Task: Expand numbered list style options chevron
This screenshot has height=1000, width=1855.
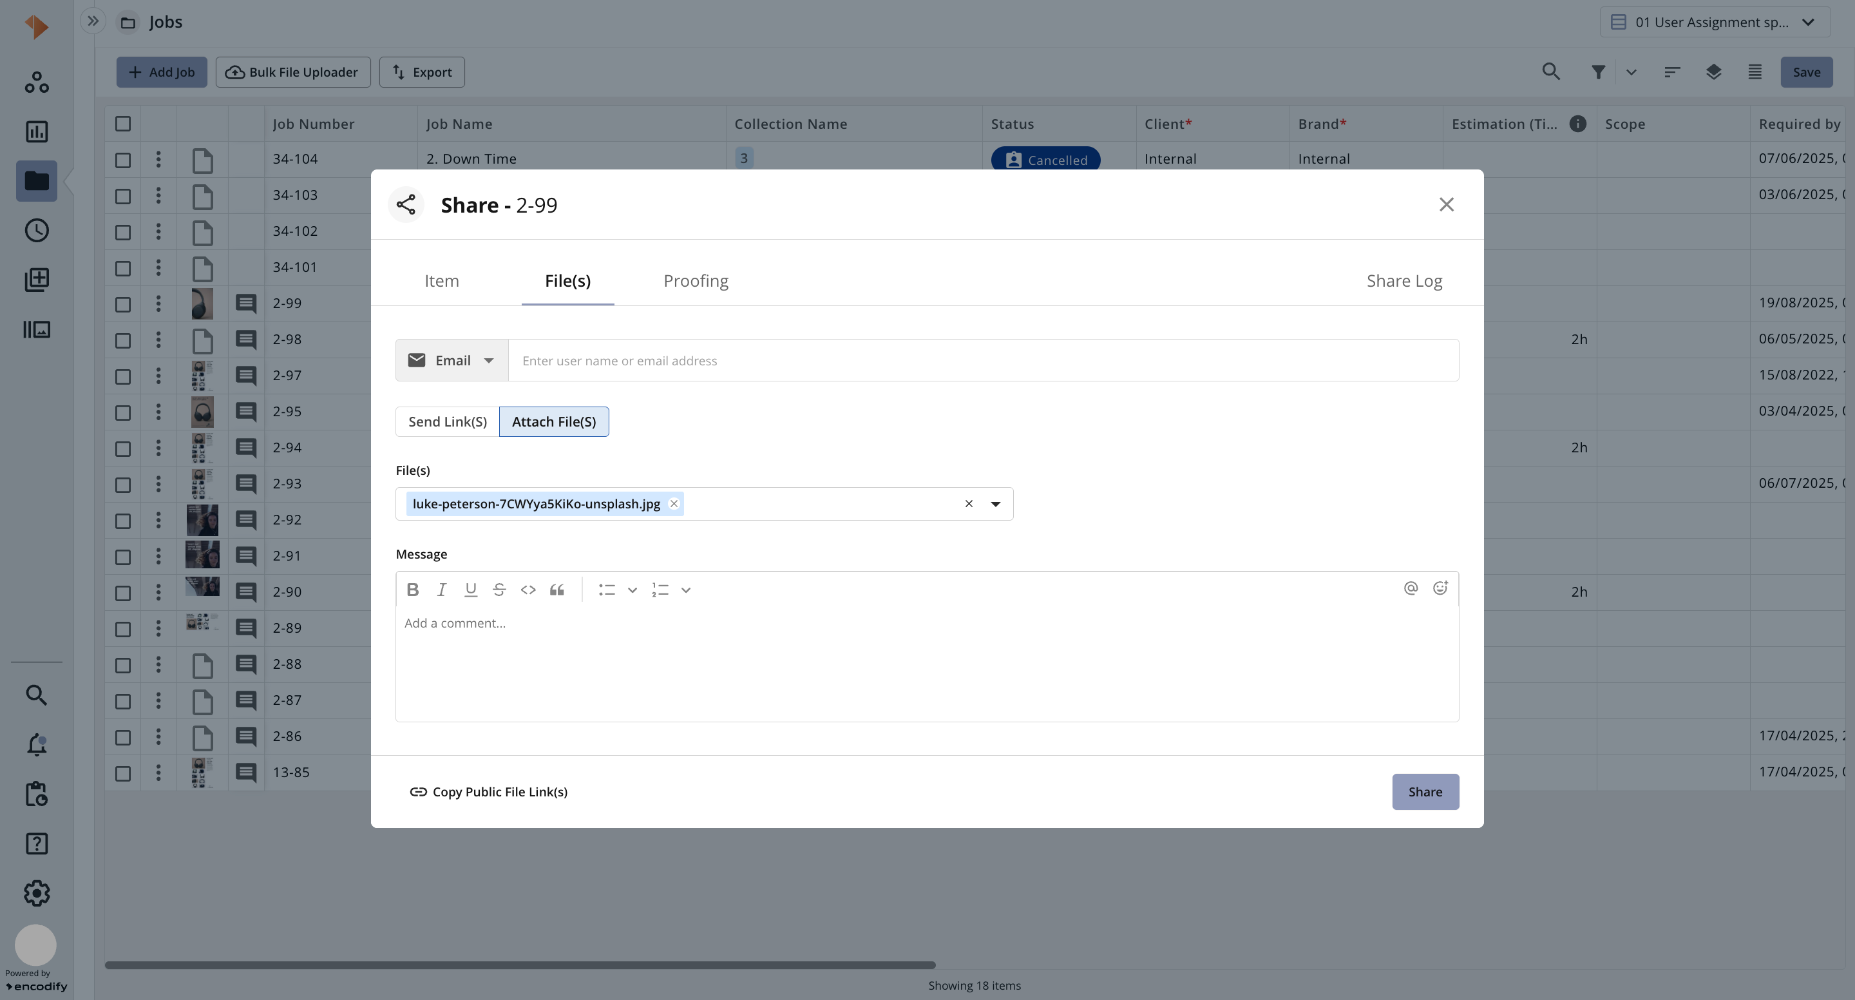Action: pos(686,590)
